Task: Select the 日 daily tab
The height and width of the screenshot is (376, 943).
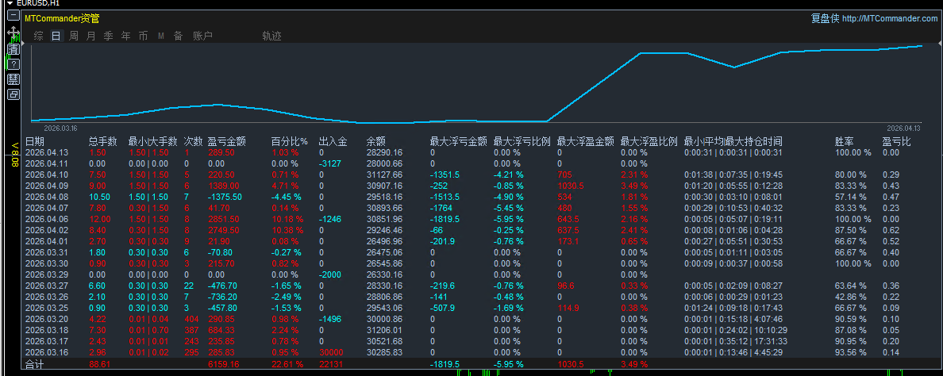Action: (x=56, y=36)
